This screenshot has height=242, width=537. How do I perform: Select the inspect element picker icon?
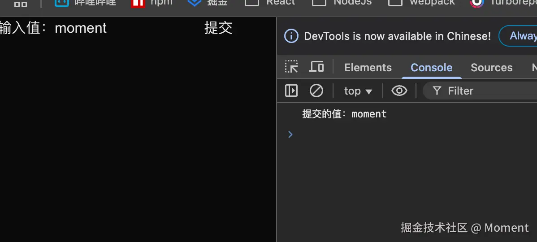(x=291, y=67)
